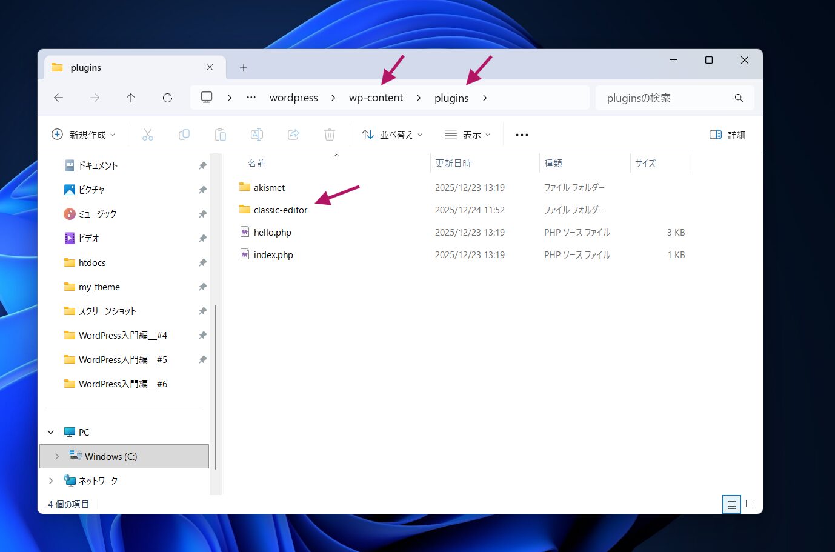Toggle the 詳細 details pane
Image resolution: width=835 pixels, height=552 pixels.
pos(727,135)
